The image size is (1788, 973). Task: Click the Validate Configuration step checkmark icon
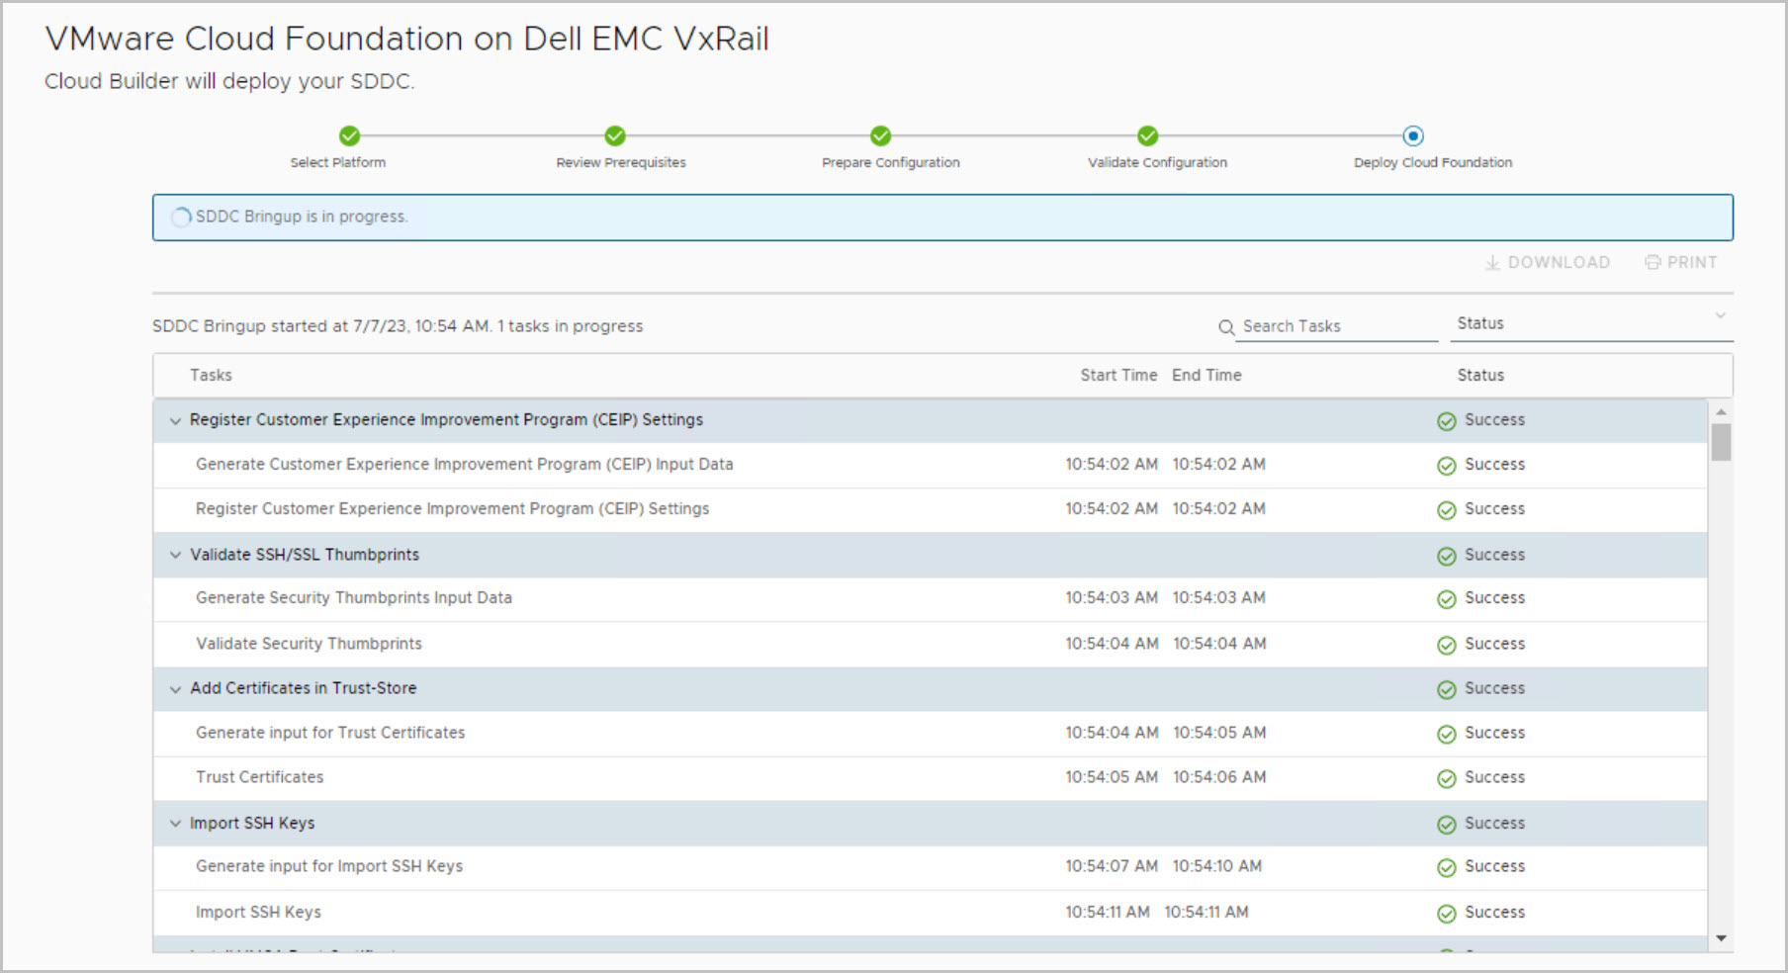[x=1147, y=135]
